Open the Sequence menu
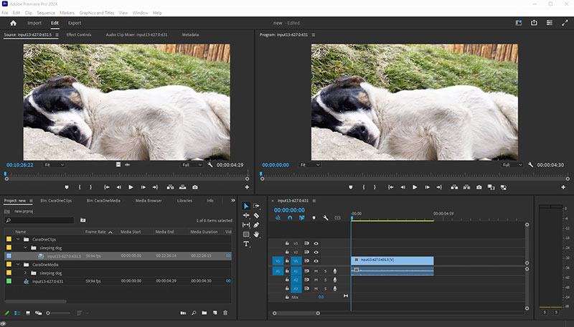Screen dimensions: 574x327 click(46, 13)
